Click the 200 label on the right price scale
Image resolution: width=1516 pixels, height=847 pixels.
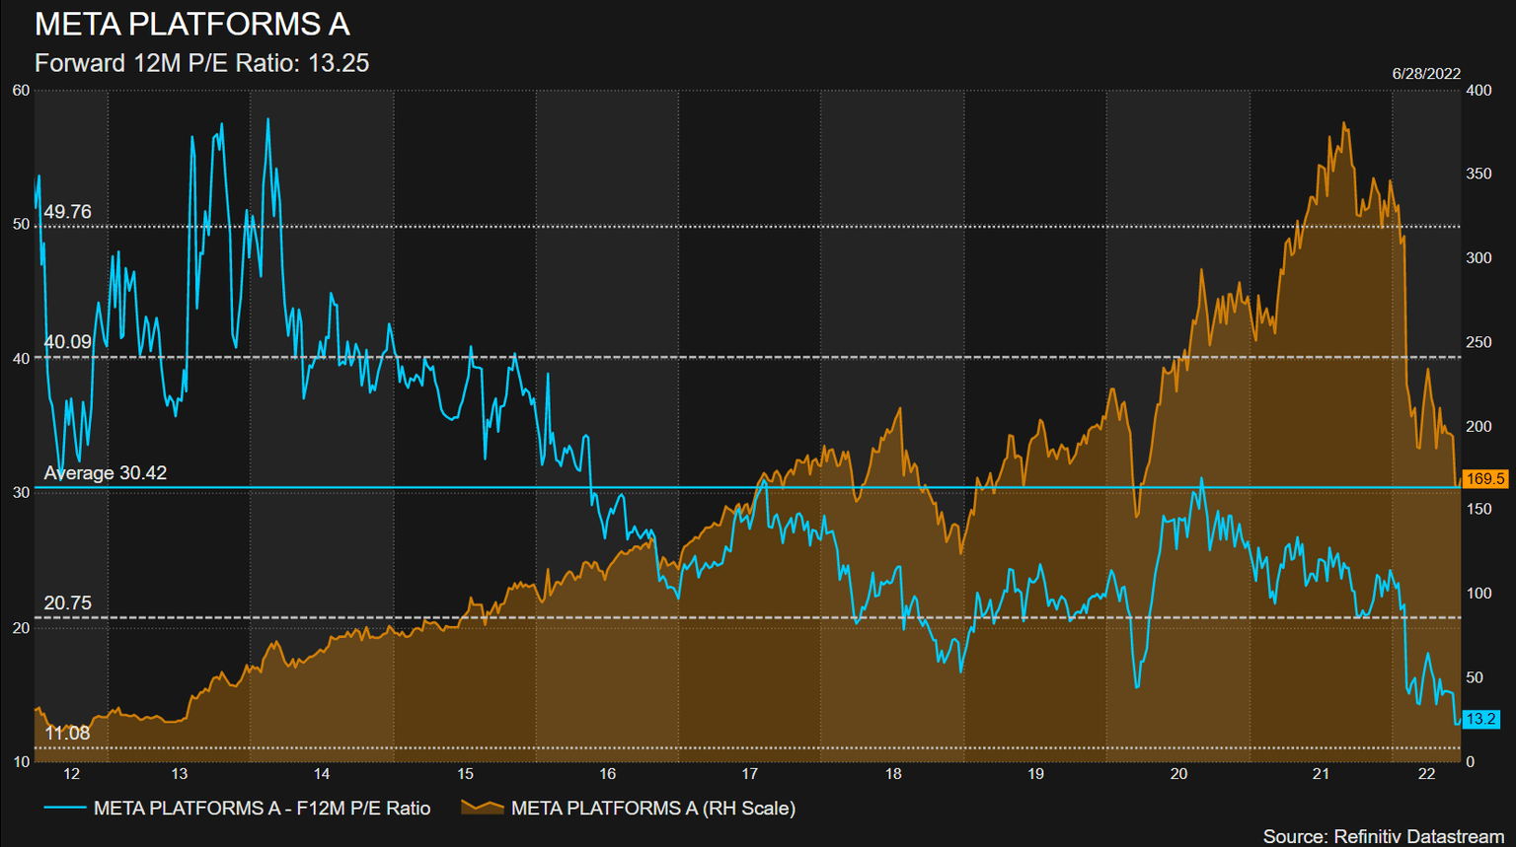(1478, 427)
